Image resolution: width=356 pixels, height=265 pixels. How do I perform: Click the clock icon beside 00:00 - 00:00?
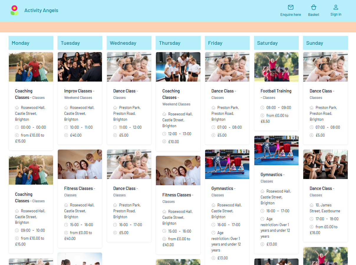[x=17, y=127]
